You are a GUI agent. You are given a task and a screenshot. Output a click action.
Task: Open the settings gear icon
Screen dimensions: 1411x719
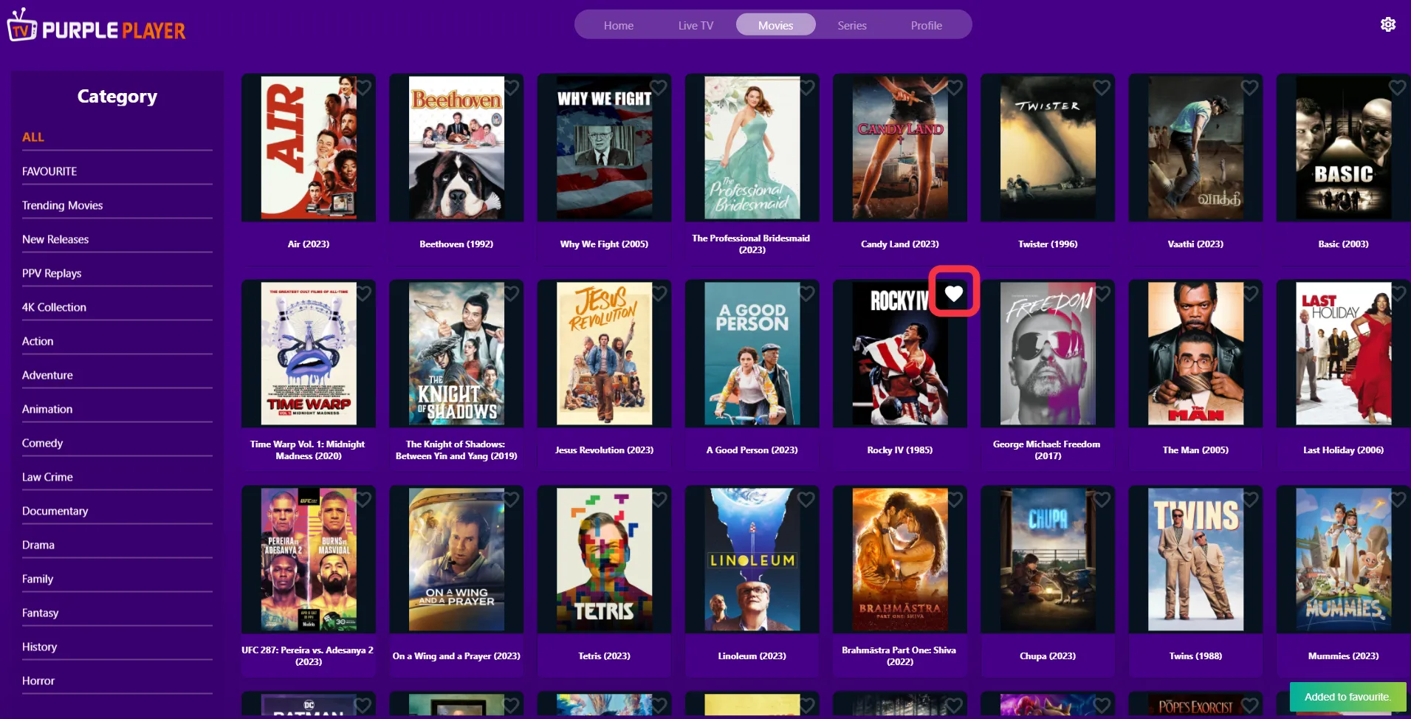tap(1388, 24)
